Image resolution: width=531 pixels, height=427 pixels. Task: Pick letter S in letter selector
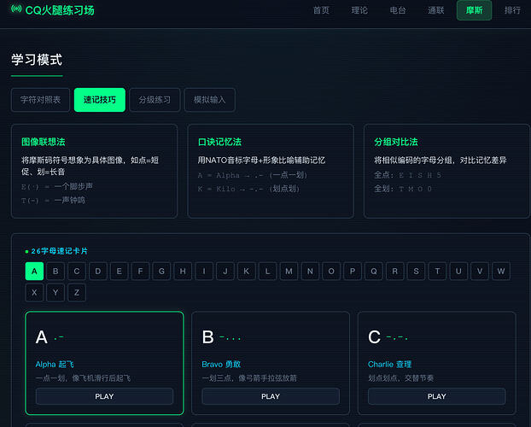[x=416, y=271]
